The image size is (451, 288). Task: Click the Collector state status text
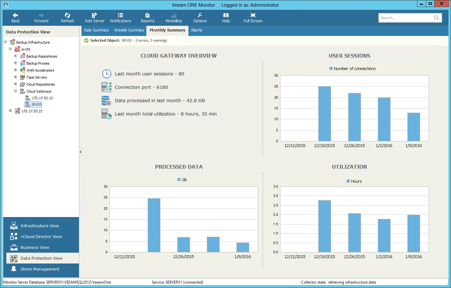[338, 282]
